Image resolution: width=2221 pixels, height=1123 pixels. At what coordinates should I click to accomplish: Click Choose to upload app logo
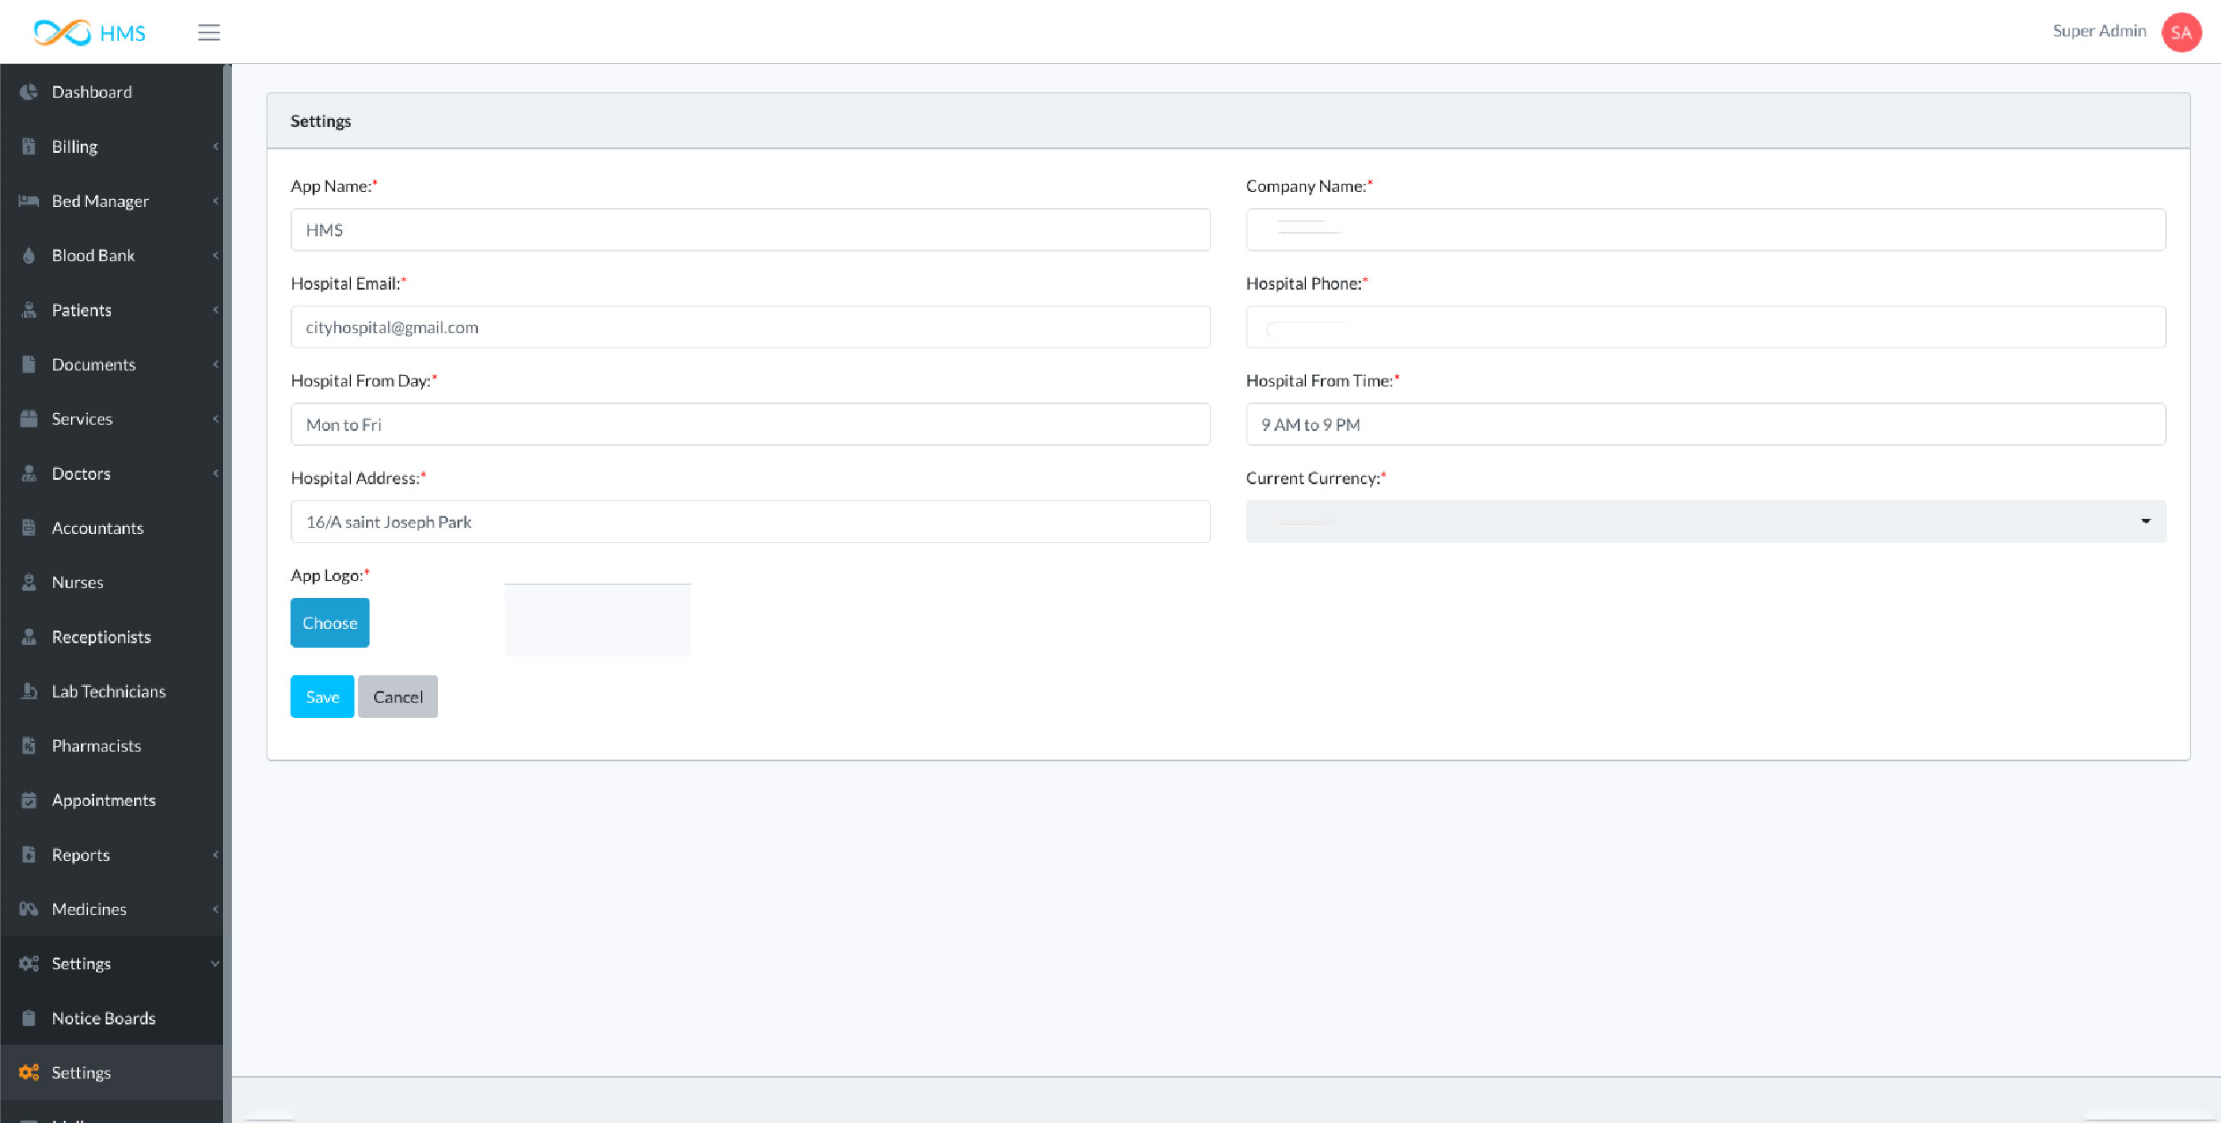pos(330,623)
